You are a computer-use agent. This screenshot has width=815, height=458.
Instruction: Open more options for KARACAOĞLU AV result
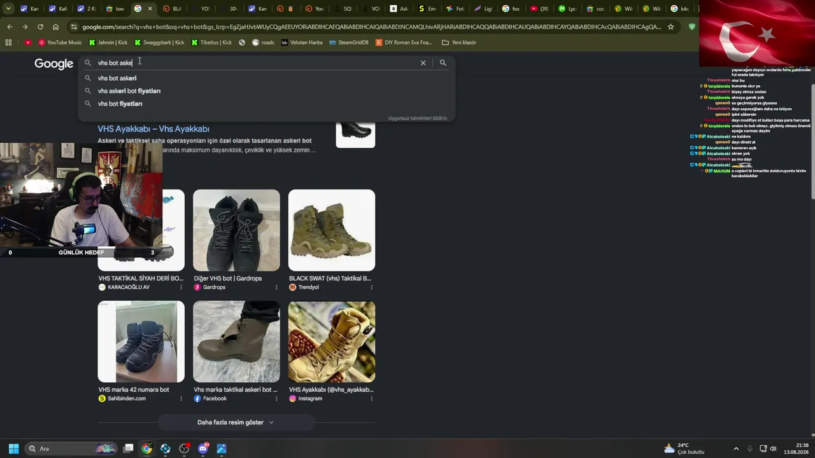181,288
